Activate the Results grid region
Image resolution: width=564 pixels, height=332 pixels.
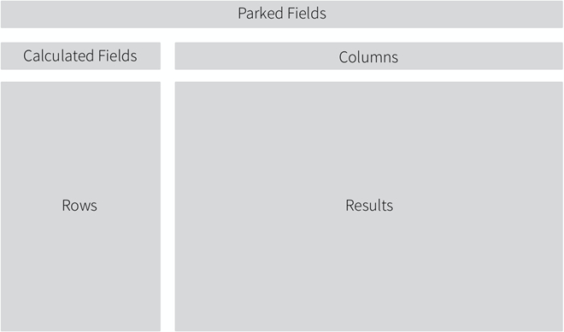click(368, 207)
